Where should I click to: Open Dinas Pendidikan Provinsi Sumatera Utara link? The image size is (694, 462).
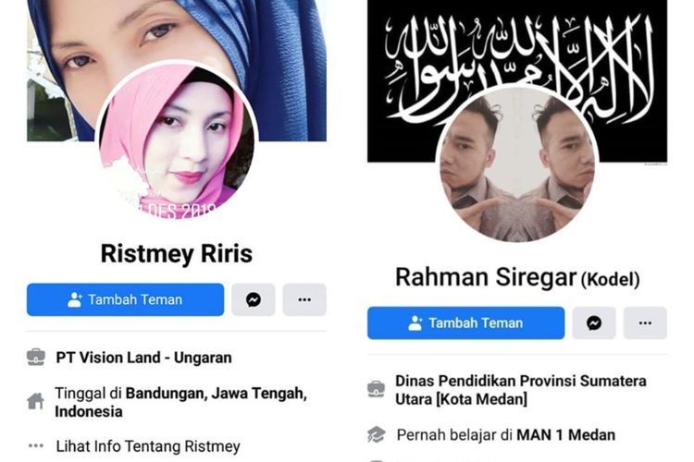click(x=520, y=390)
